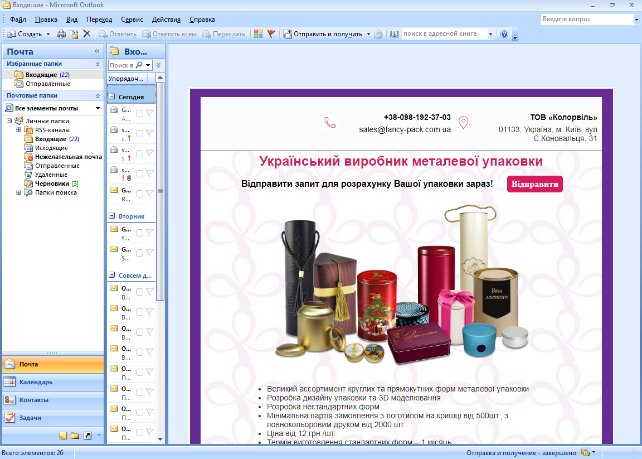Screen dimensions: 642x459
Task: Open the Сервис menu
Action: pos(132,20)
